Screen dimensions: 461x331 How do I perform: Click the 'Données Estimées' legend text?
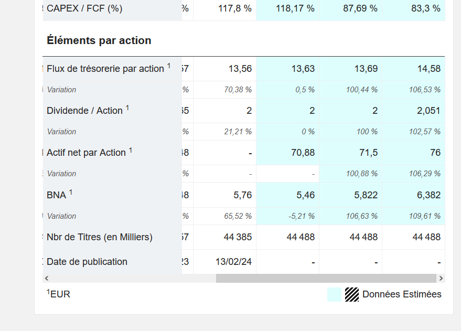coord(402,294)
